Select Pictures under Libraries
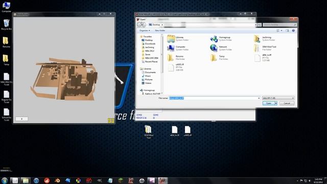The image size is (327, 184). [x=147, y=80]
